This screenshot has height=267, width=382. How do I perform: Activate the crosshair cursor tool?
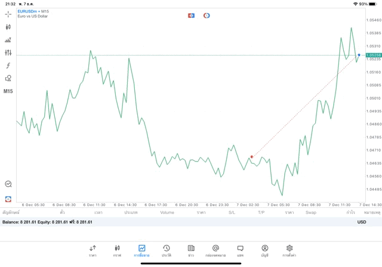tap(8, 14)
